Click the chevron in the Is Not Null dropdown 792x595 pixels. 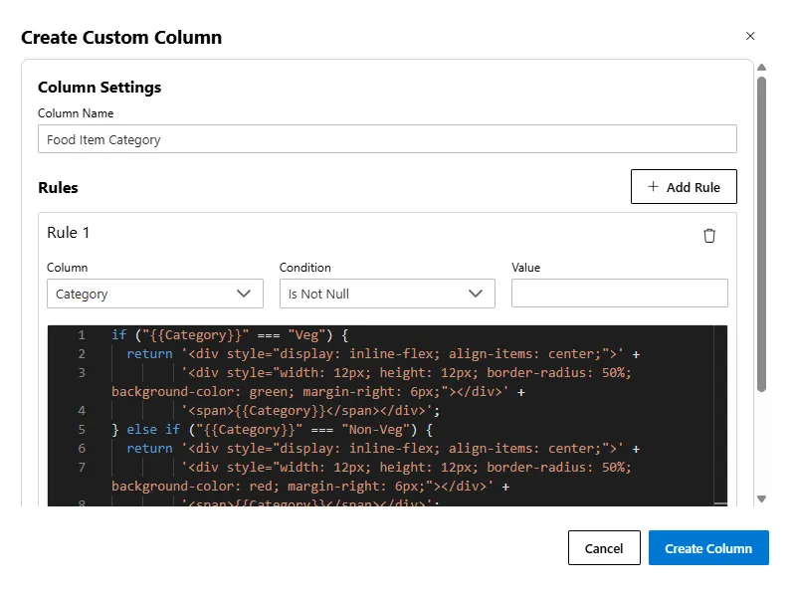point(476,294)
